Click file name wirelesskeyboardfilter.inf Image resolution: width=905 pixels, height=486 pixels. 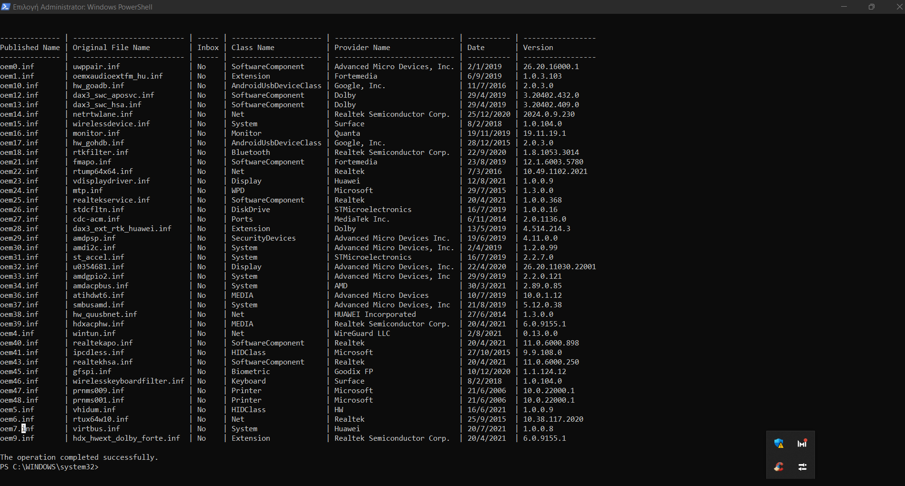coord(128,381)
